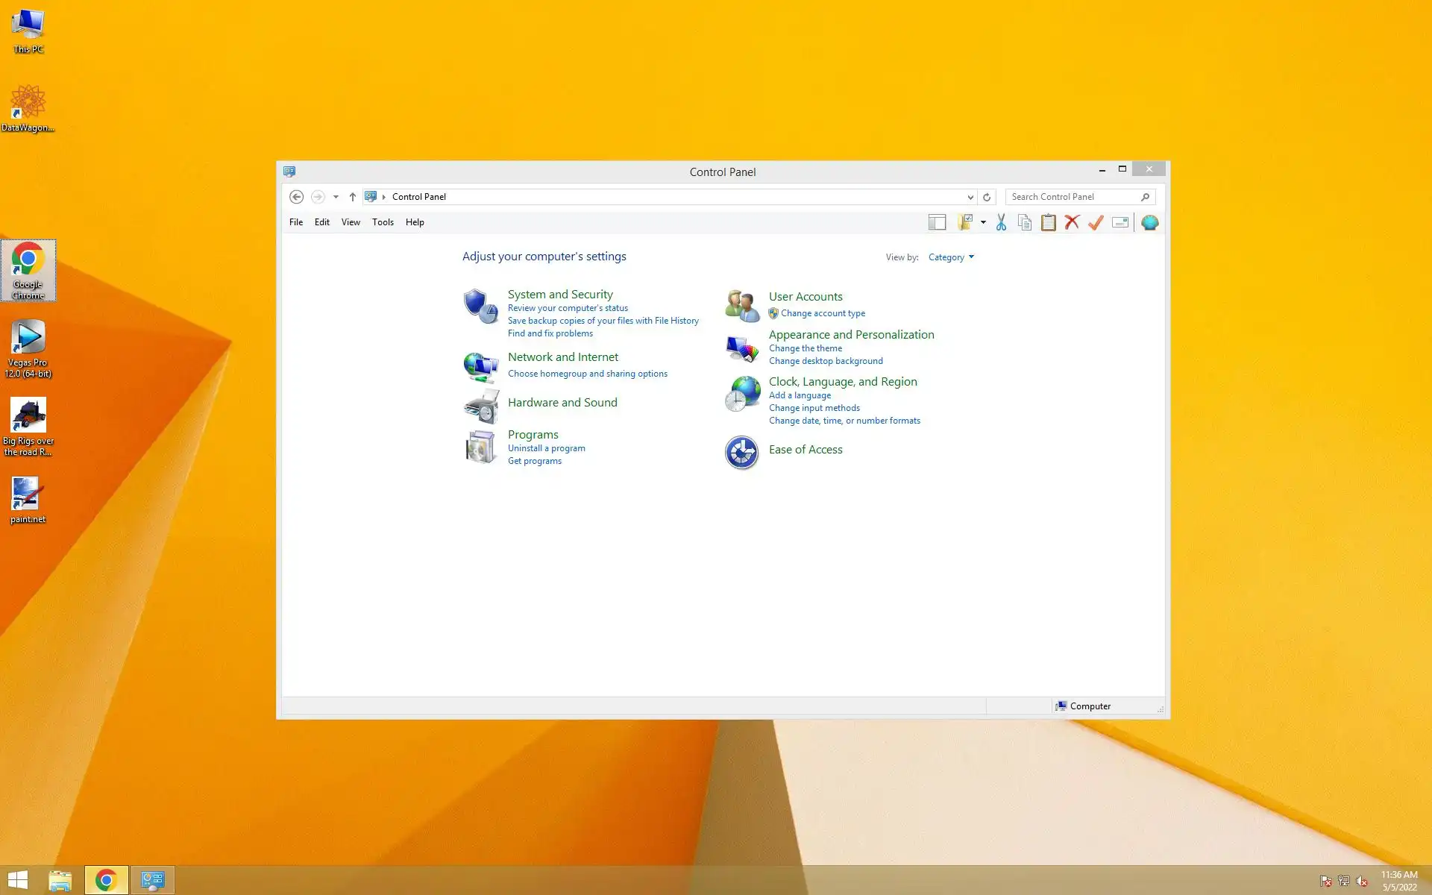Click the Copy toolbar icon
Image resolution: width=1432 pixels, height=895 pixels.
point(1025,222)
